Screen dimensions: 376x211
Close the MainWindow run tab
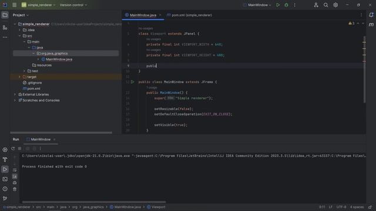(x=55, y=139)
